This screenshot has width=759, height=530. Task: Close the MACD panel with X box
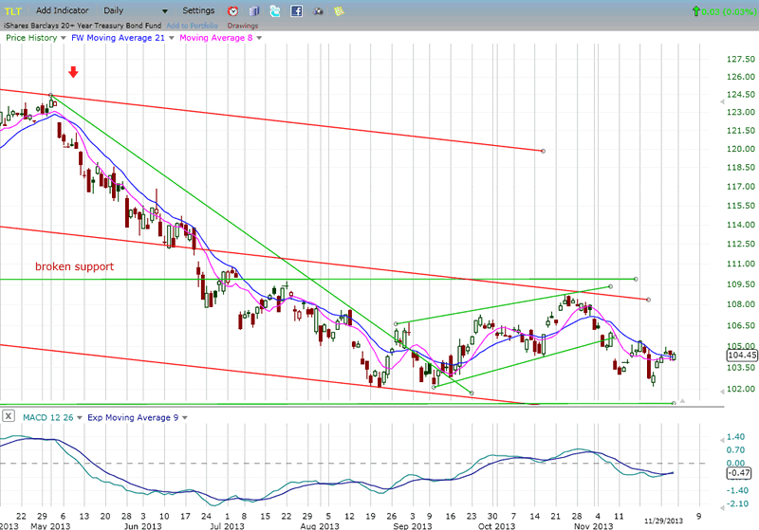(x=8, y=416)
